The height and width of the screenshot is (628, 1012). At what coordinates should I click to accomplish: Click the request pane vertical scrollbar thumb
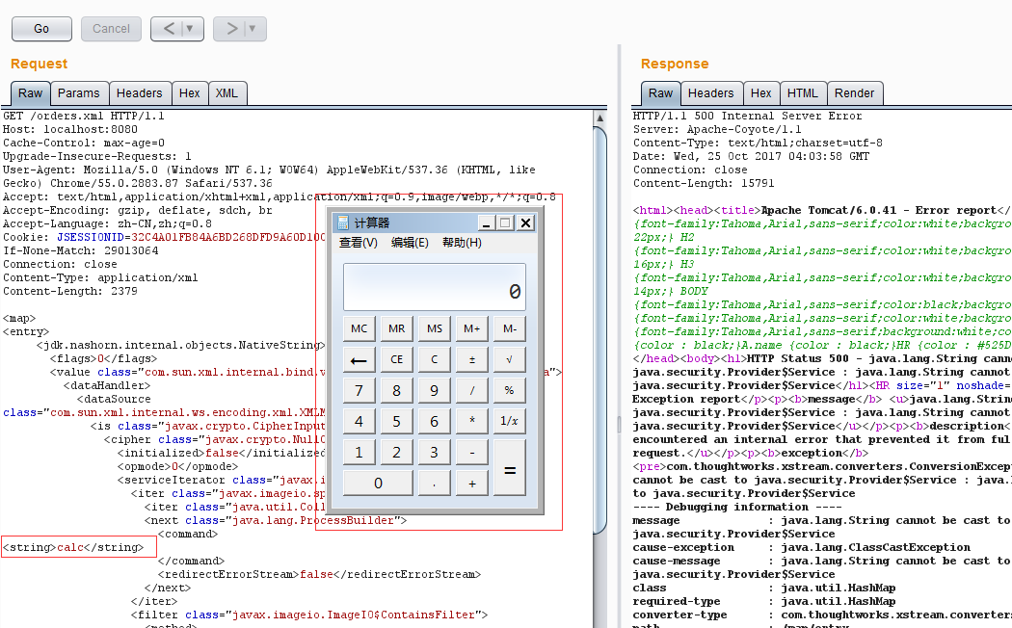[599, 328]
